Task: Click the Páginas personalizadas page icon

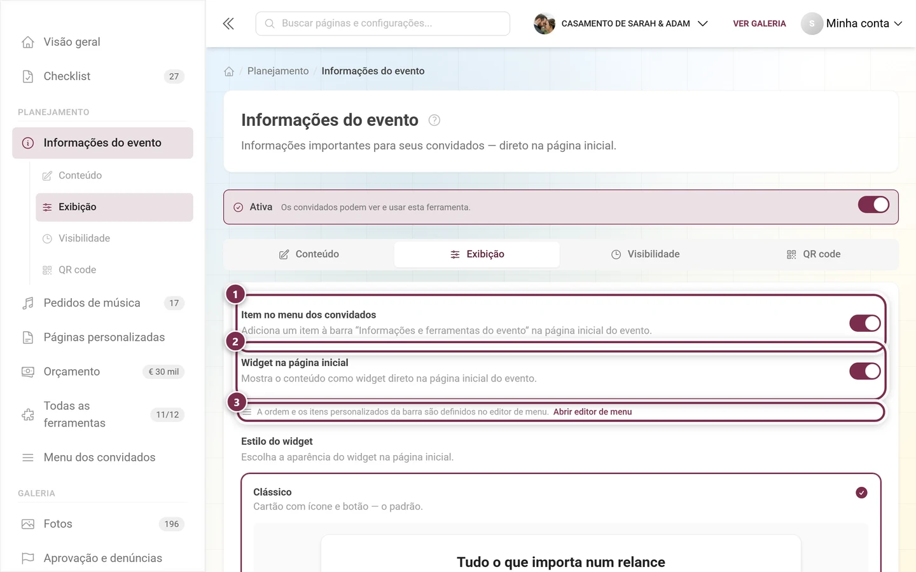Action: [x=28, y=337]
